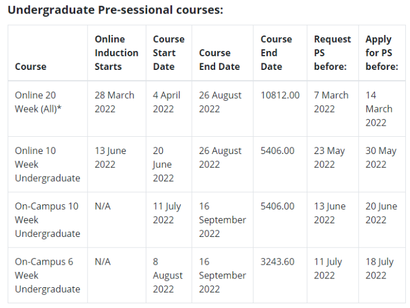Click the 14 March 2022 apply date
The image size is (410, 308).
(x=379, y=109)
